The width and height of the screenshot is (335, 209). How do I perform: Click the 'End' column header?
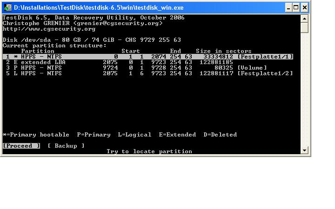click(175, 51)
